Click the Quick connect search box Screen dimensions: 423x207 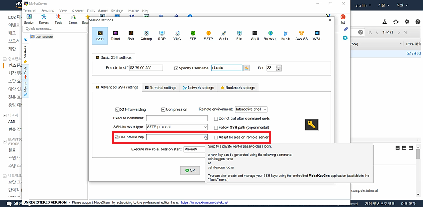[55, 29]
